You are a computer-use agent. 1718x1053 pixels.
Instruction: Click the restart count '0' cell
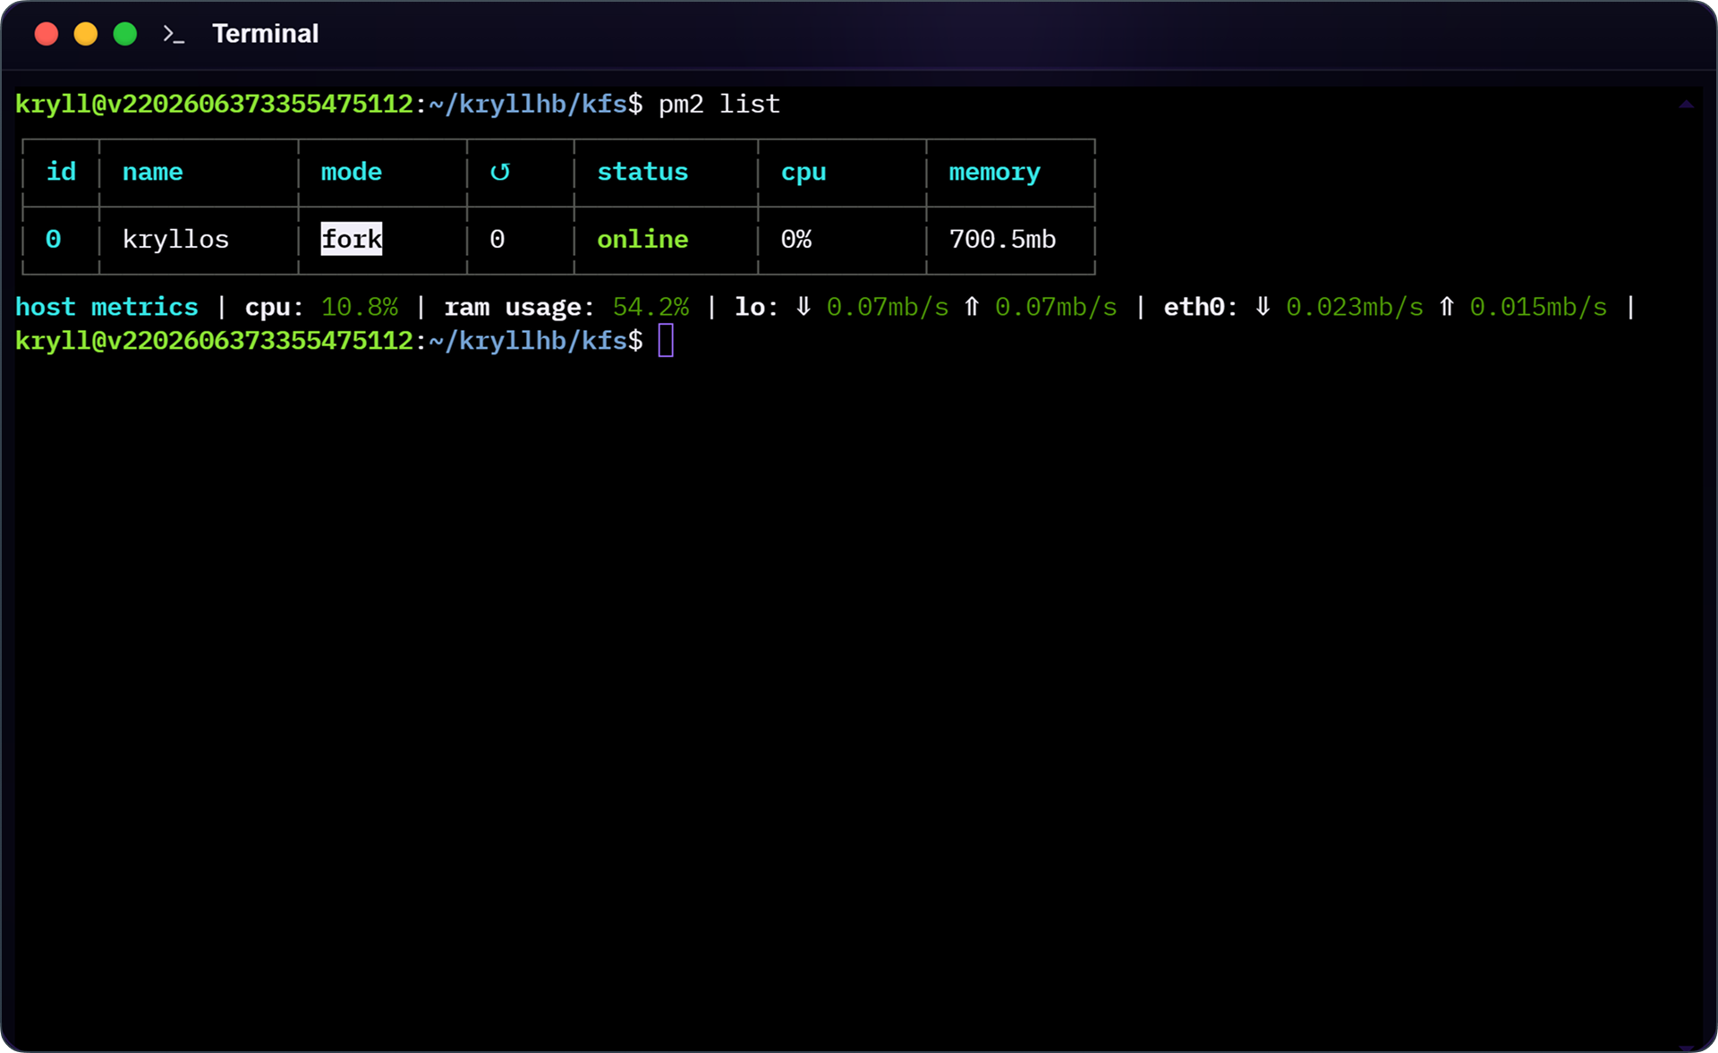498,239
